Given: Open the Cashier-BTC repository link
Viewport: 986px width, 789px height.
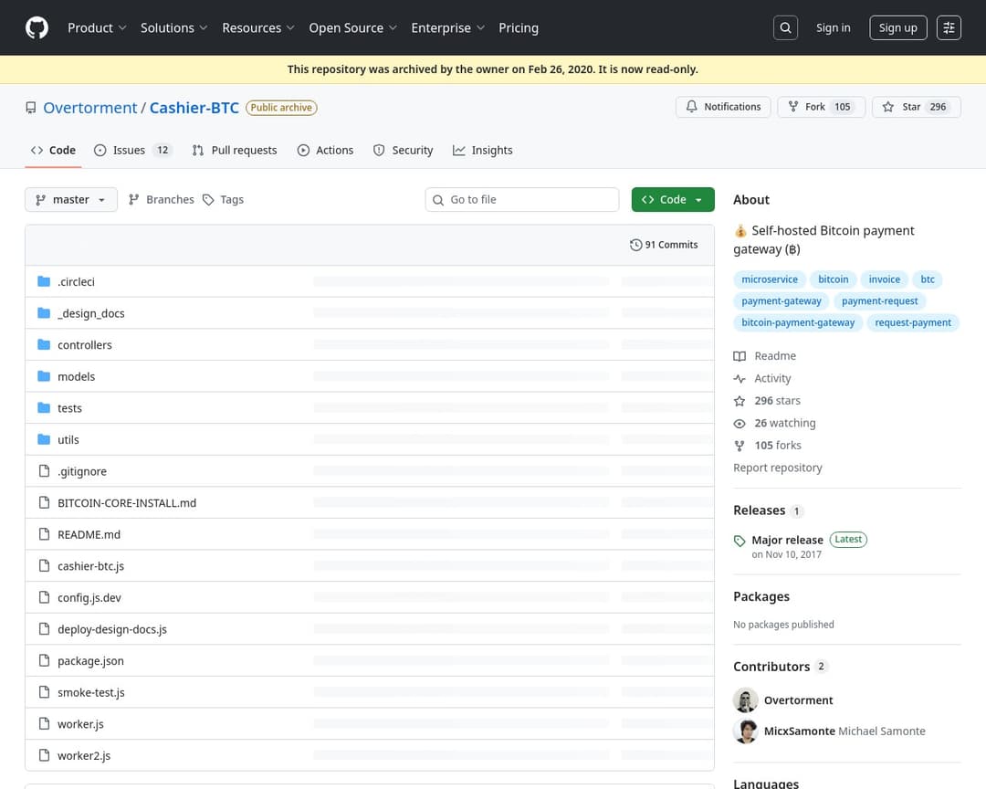Looking at the screenshot, I should pyautogui.click(x=194, y=108).
